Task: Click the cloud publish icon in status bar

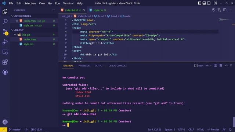Action: pos(26,129)
